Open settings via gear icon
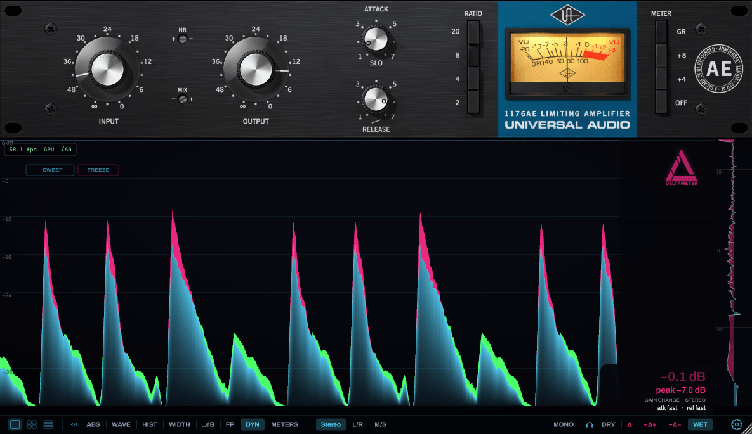Viewport: 752px width, 434px height. (x=737, y=424)
